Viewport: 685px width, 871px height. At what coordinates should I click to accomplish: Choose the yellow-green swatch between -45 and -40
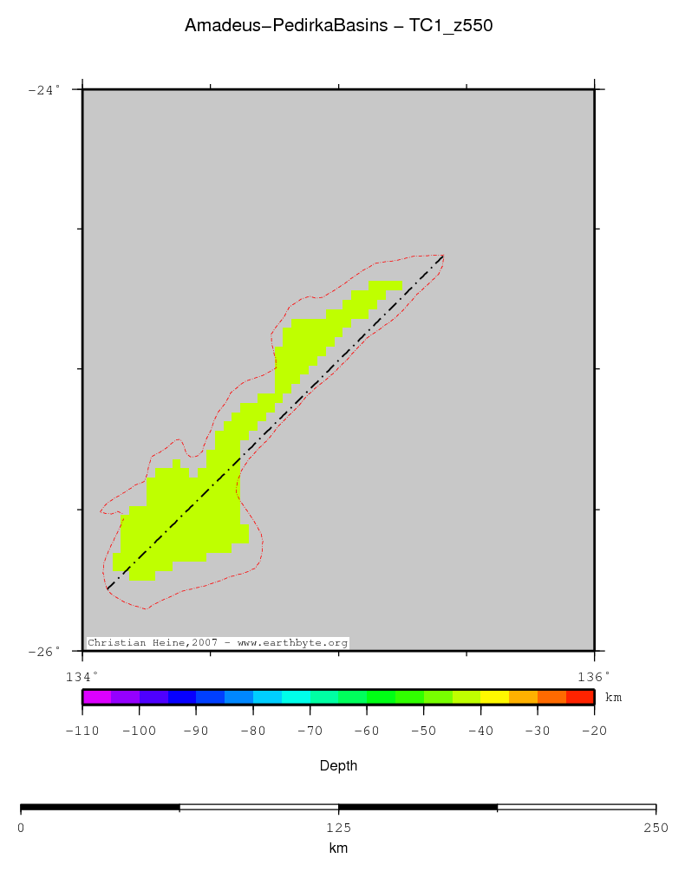point(466,697)
